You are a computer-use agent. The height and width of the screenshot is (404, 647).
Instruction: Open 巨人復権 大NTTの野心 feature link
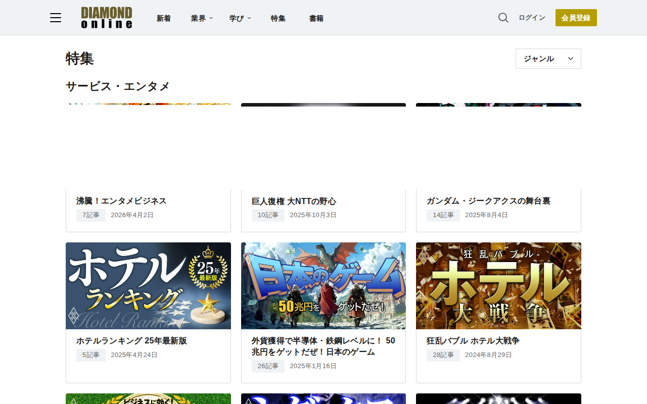(x=294, y=201)
